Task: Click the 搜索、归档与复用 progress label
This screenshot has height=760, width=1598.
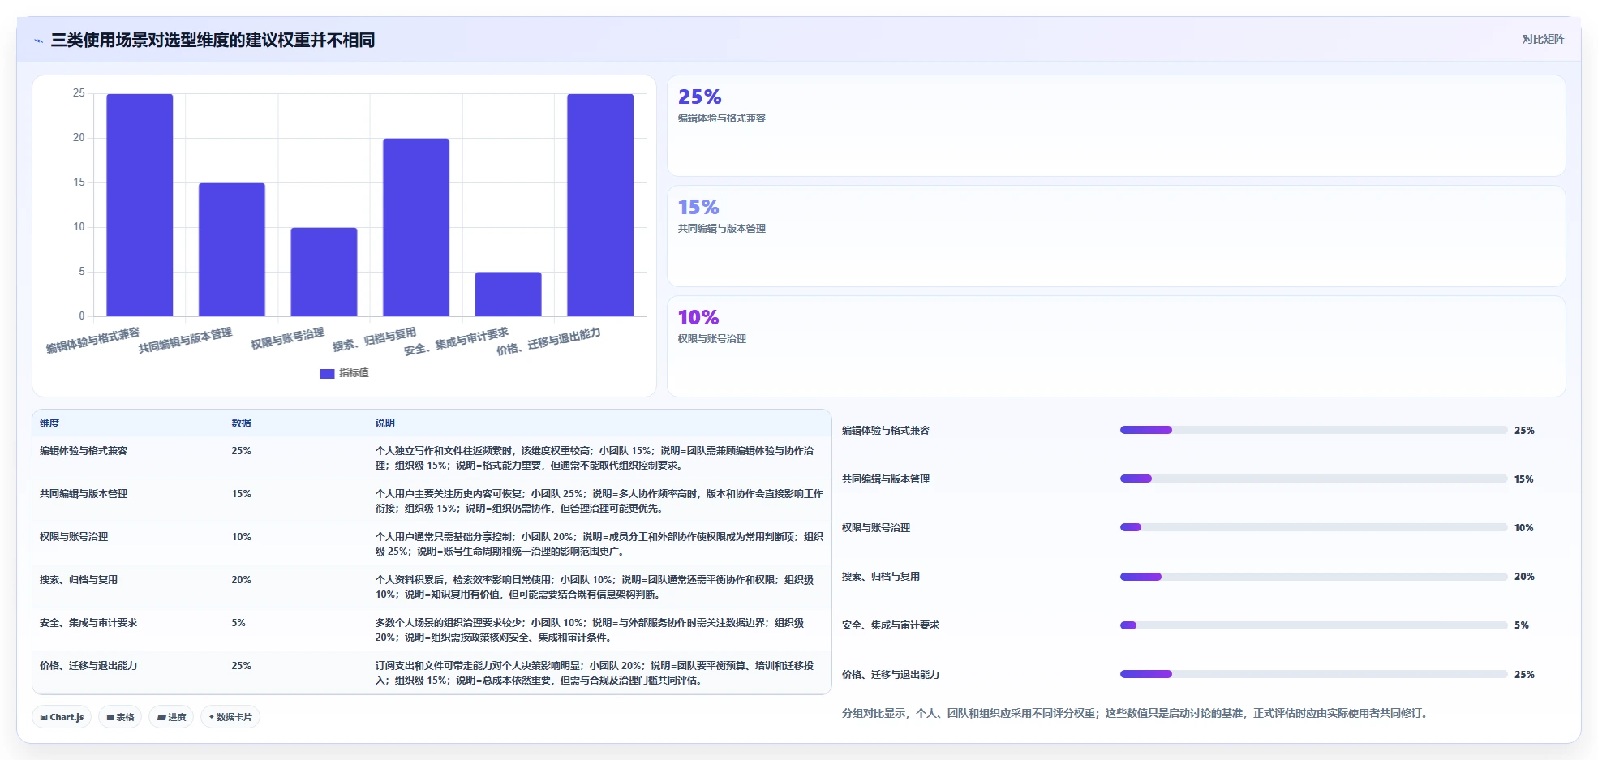Action: tap(881, 577)
